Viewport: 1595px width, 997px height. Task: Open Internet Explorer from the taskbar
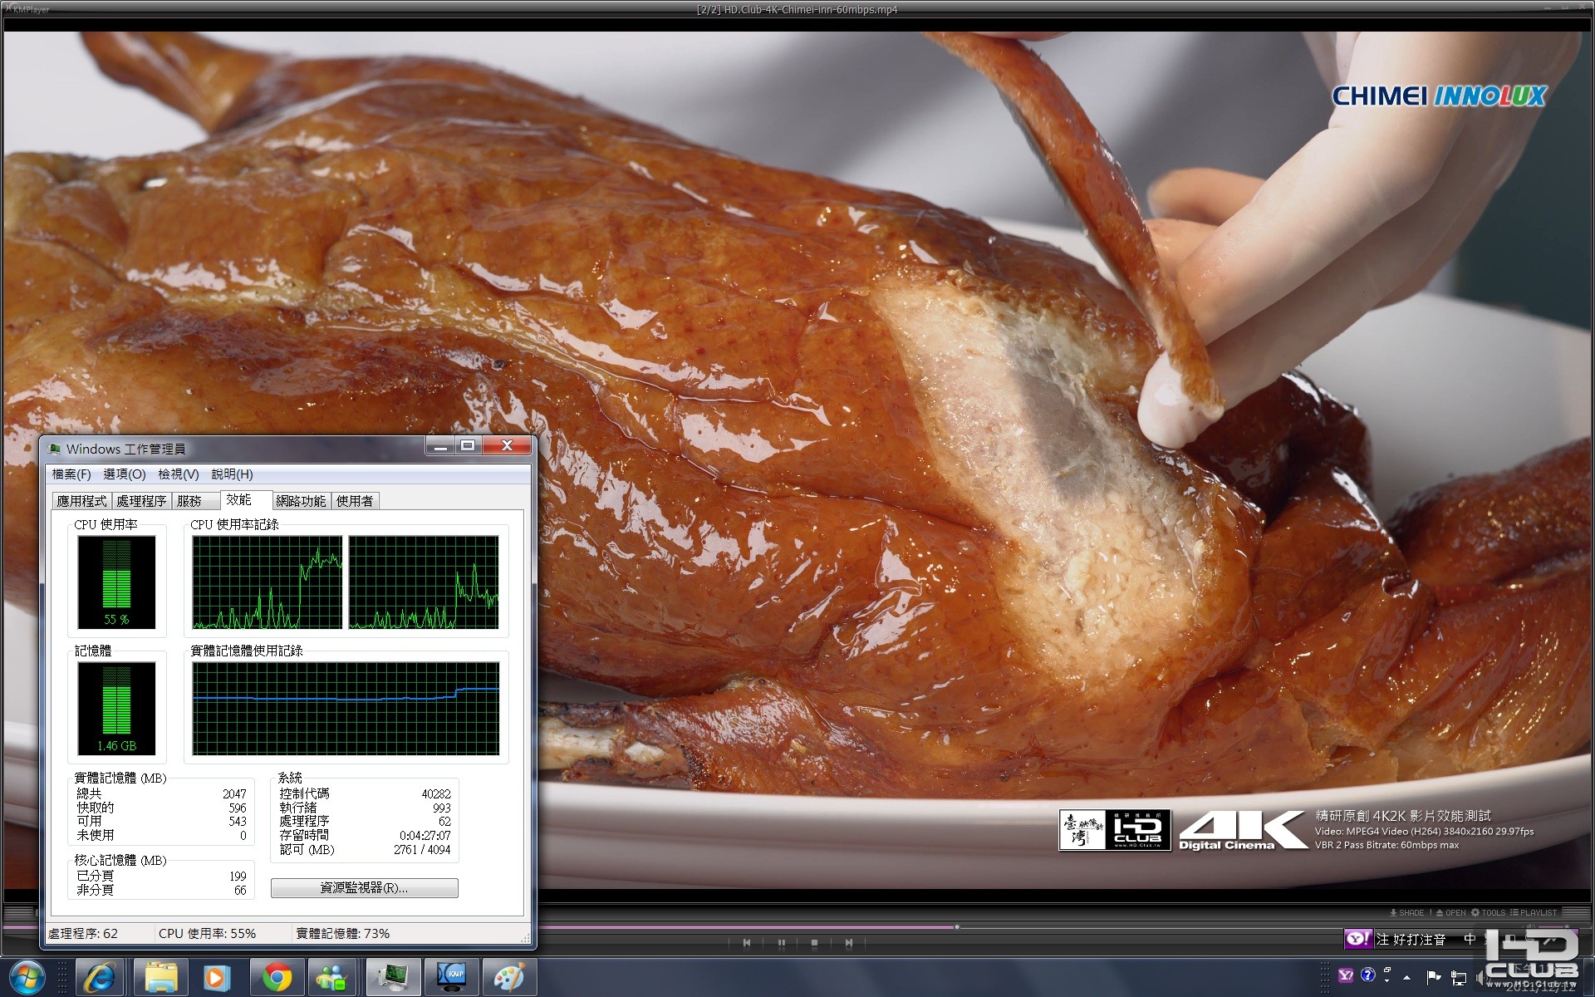coord(100,977)
